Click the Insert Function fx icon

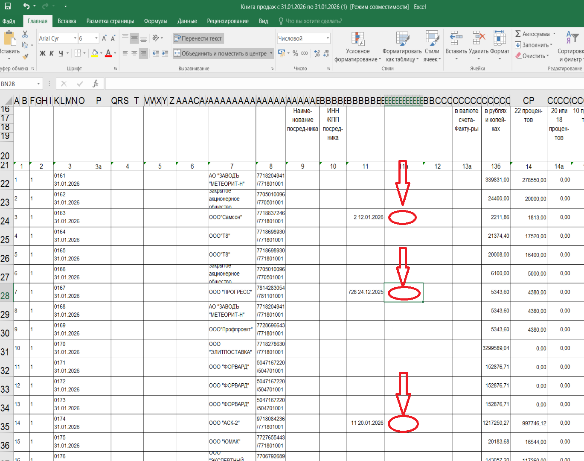tap(96, 84)
